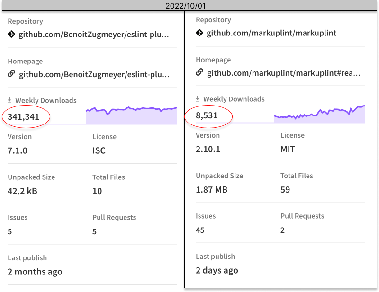Click markuplint version number 2.10.1
The image size is (379, 292).
click(206, 149)
